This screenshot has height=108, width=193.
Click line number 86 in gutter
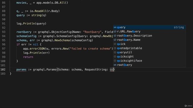pyautogui.click(x=4, y=3)
